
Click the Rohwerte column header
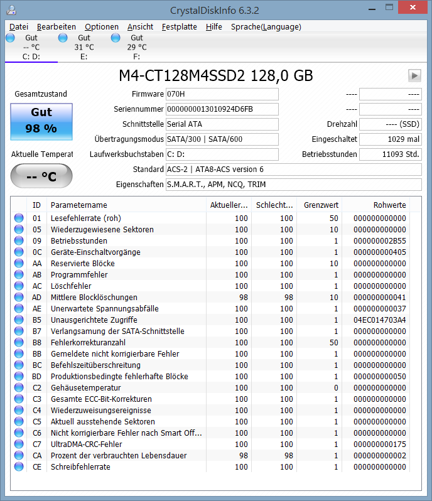point(376,205)
